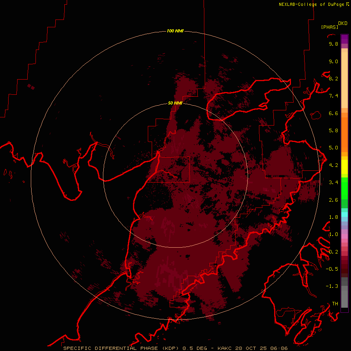351x351 pixels.
Task: Click the '8.2' scale value
Action: pyautogui.click(x=333, y=78)
